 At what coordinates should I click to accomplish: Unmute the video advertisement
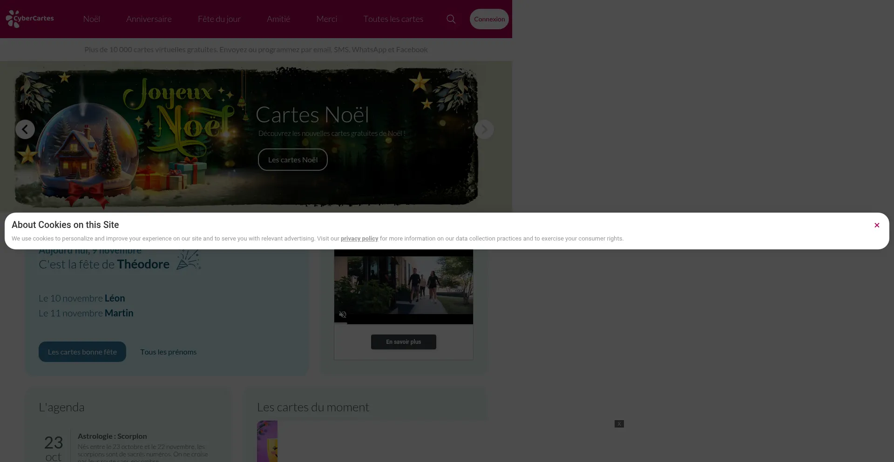(x=343, y=315)
